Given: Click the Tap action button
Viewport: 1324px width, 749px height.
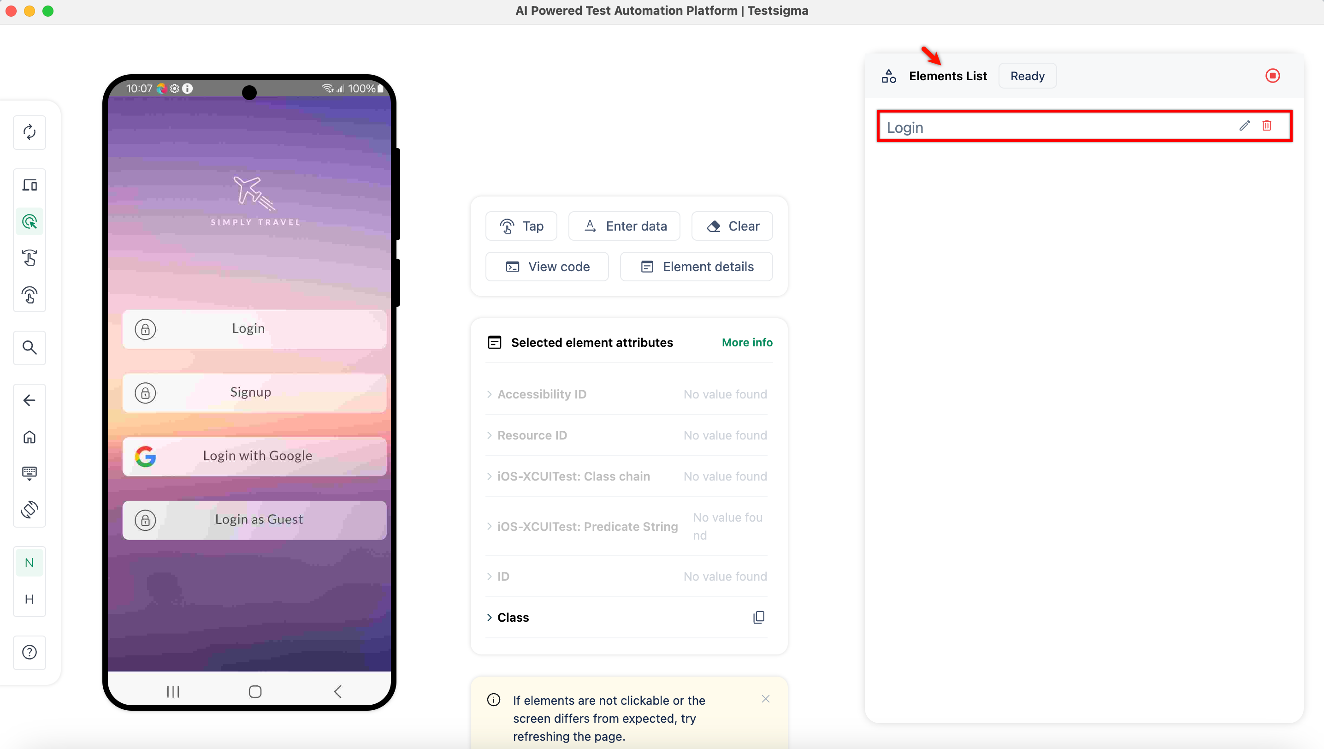Looking at the screenshot, I should [521, 226].
